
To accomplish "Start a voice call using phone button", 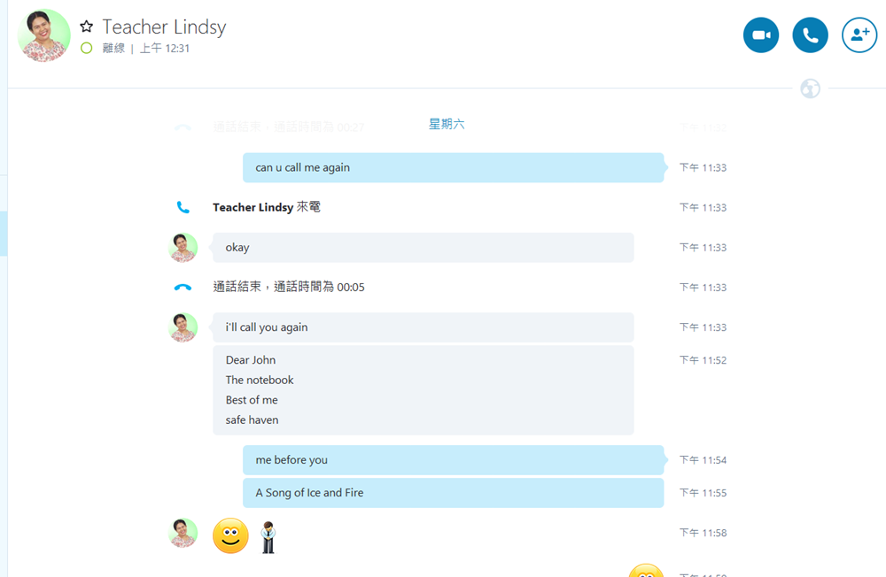I will (x=810, y=35).
